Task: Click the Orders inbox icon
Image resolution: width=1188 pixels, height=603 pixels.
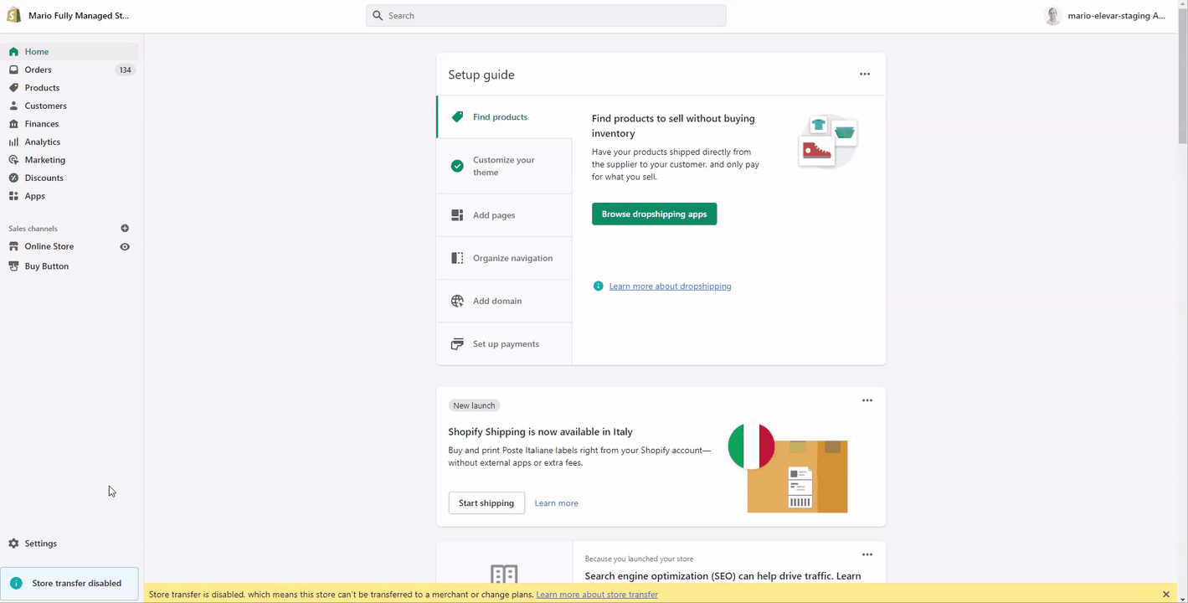Action: coord(13,70)
